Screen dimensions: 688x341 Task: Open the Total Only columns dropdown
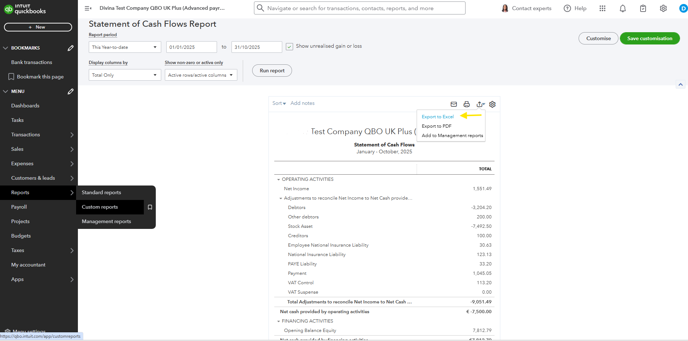[x=125, y=75]
